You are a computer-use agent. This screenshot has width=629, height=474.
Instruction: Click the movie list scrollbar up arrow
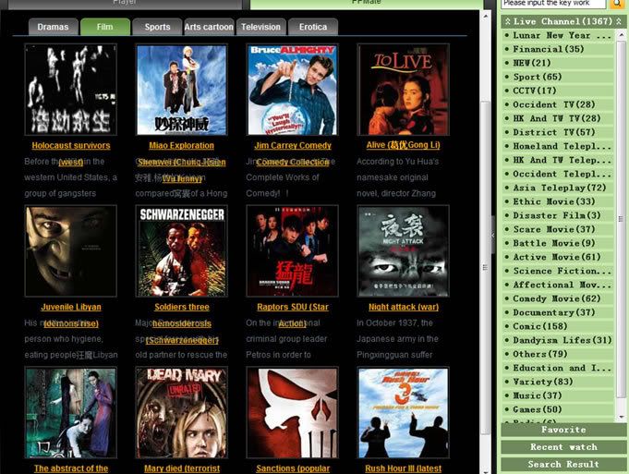pos(486,16)
